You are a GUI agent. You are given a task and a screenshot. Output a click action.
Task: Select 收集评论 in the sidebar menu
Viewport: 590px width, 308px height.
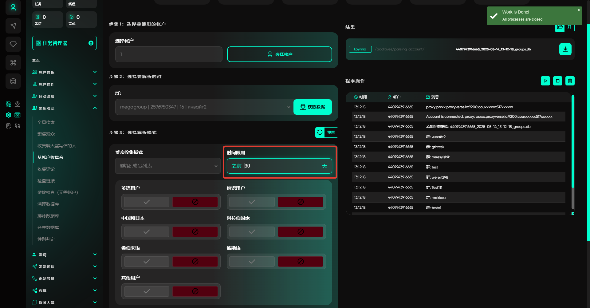[x=46, y=169]
